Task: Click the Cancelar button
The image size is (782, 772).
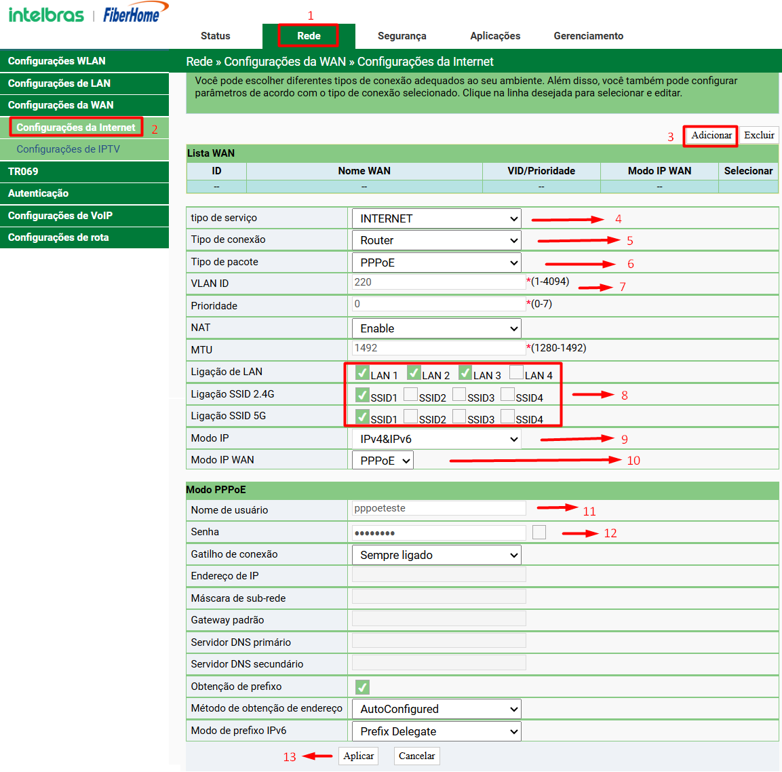Action: coord(417,756)
